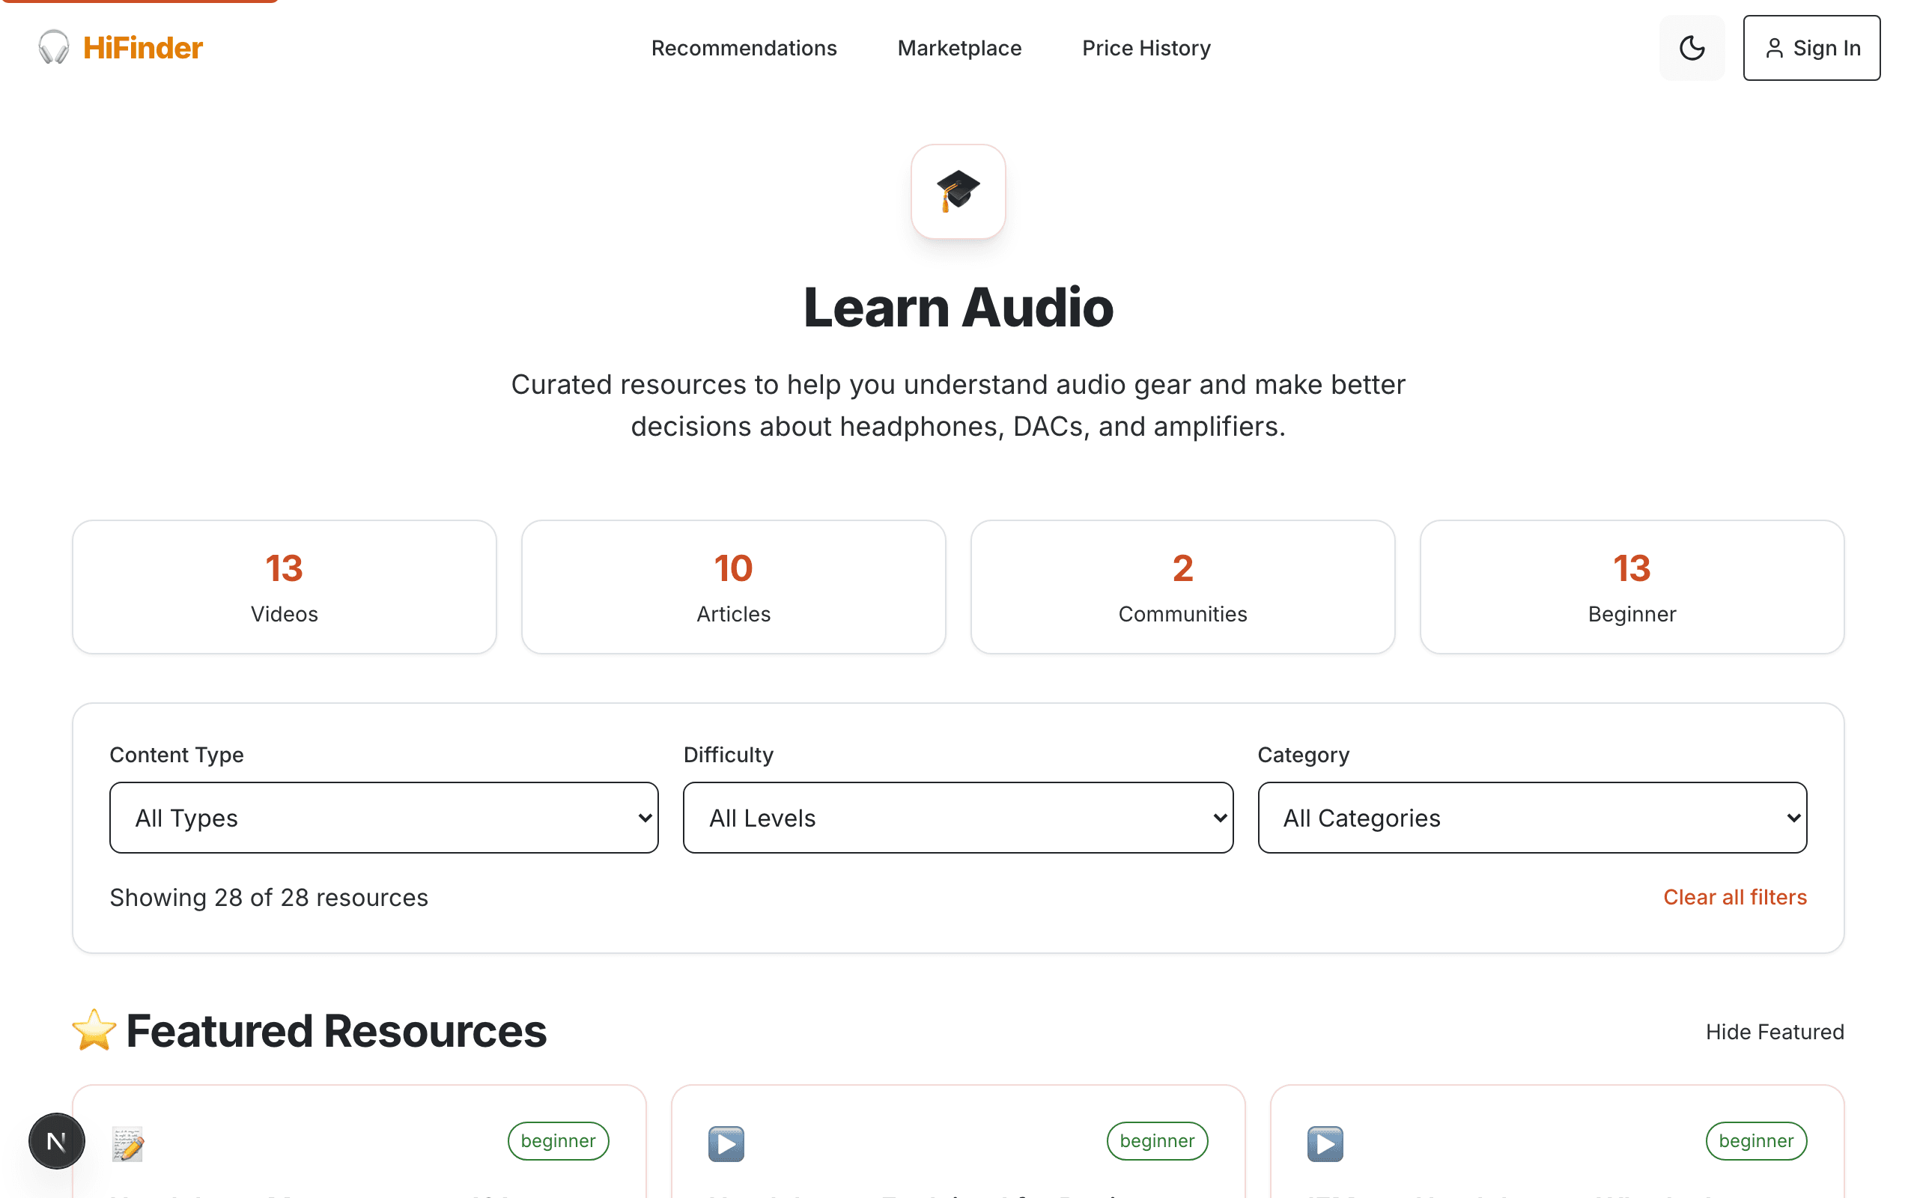The height and width of the screenshot is (1198, 1917).
Task: Hide the Featured Resources section
Action: pos(1775,1031)
